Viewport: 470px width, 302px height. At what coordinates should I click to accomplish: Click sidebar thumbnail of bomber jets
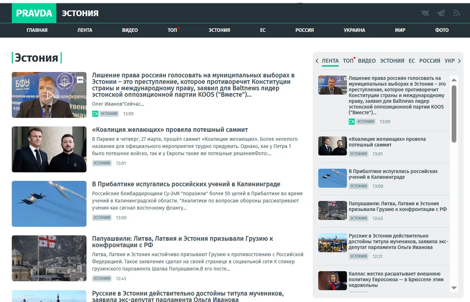(333, 178)
